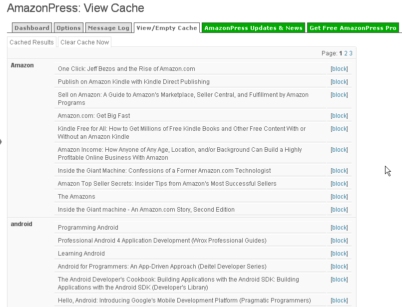402x307 pixels.
Task: Block 'Professional Android 4 Application Development' result
Action: [x=339, y=241]
